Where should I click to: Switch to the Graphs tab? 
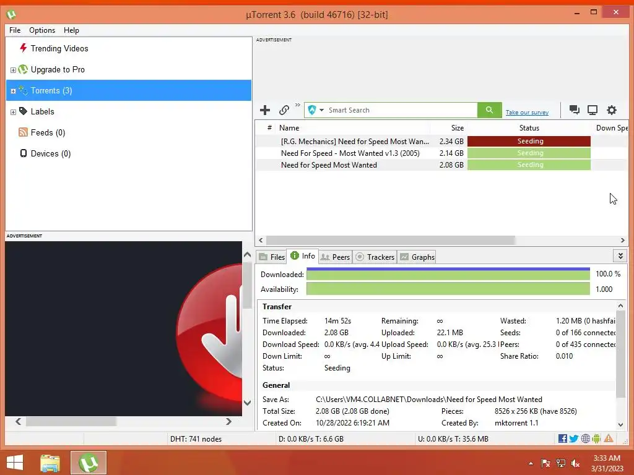[417, 257]
